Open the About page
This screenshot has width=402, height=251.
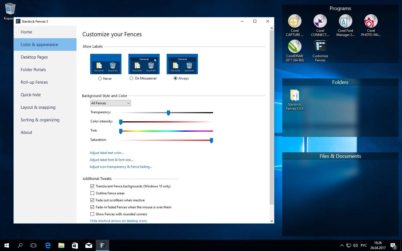tap(45, 132)
